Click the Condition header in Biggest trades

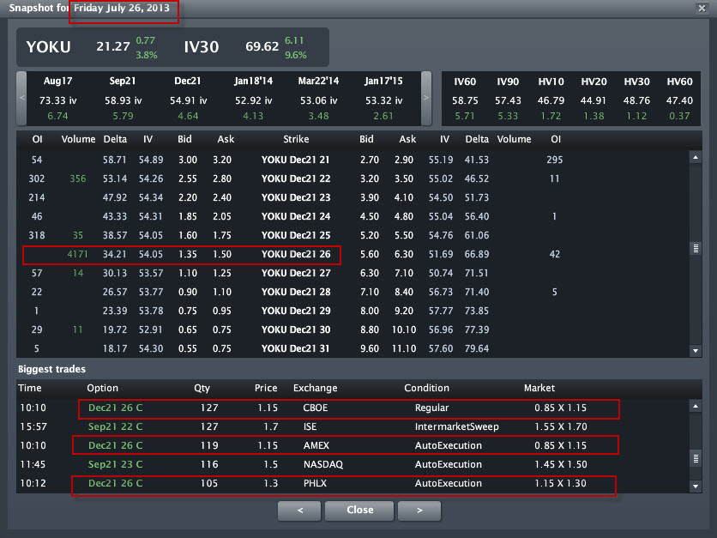426,388
